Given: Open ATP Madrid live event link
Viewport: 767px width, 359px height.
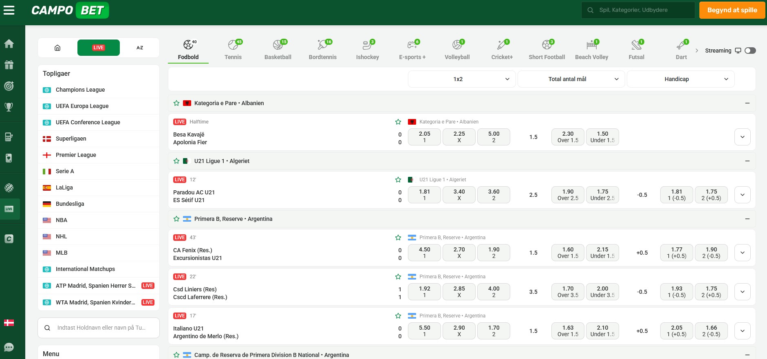Looking at the screenshot, I should pos(99,286).
